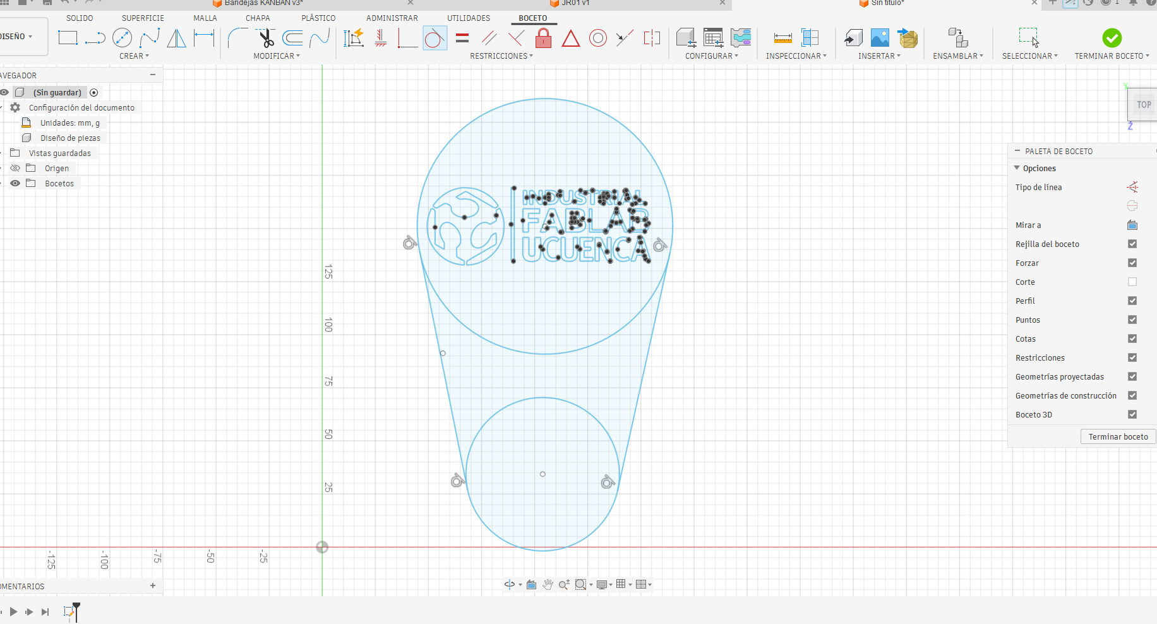This screenshot has width=1157, height=624.
Task: Select the trim scissors tool
Action: [x=267, y=38]
